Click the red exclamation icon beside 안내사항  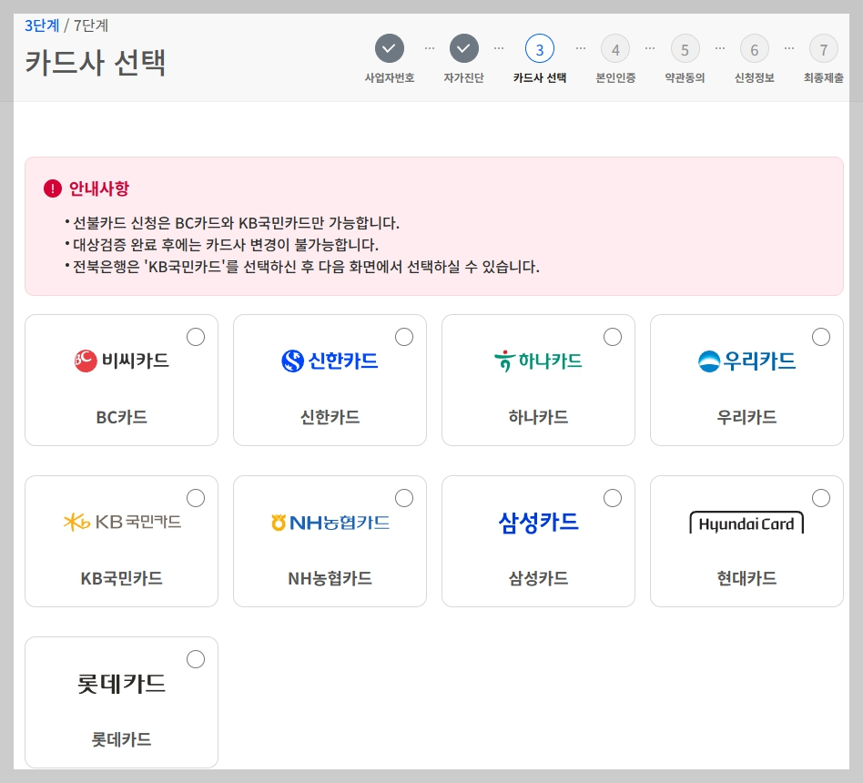[x=52, y=188]
